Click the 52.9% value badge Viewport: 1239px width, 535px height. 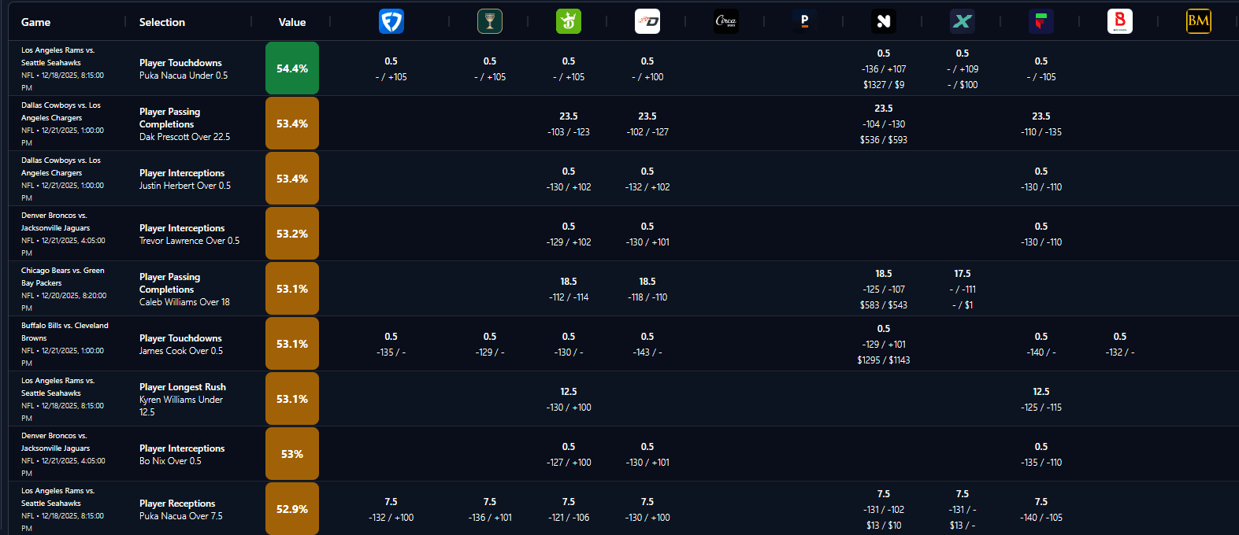[292, 509]
